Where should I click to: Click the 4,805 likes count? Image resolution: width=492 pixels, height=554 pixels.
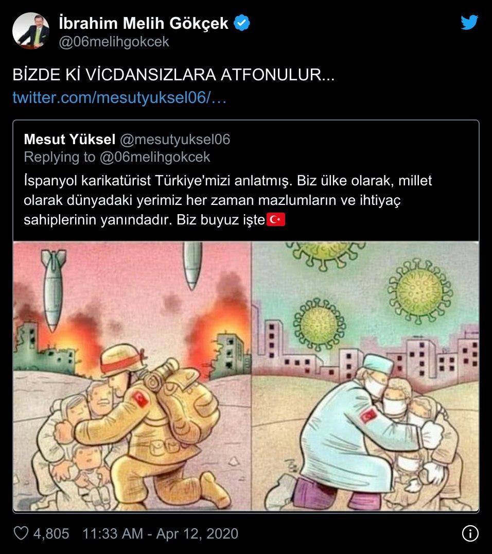[51, 533]
